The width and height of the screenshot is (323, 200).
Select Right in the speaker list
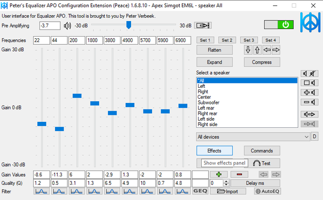(x=247, y=92)
